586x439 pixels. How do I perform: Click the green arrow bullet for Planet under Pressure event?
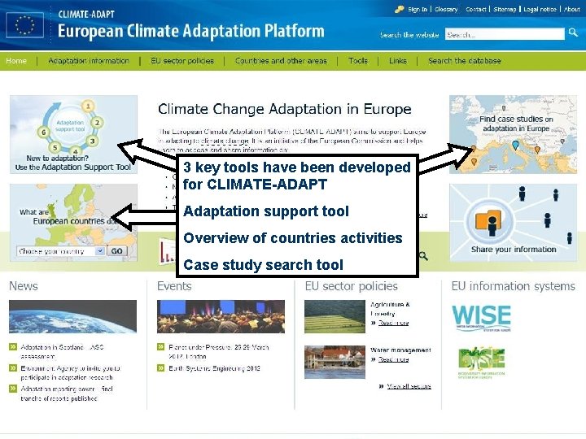click(x=161, y=347)
